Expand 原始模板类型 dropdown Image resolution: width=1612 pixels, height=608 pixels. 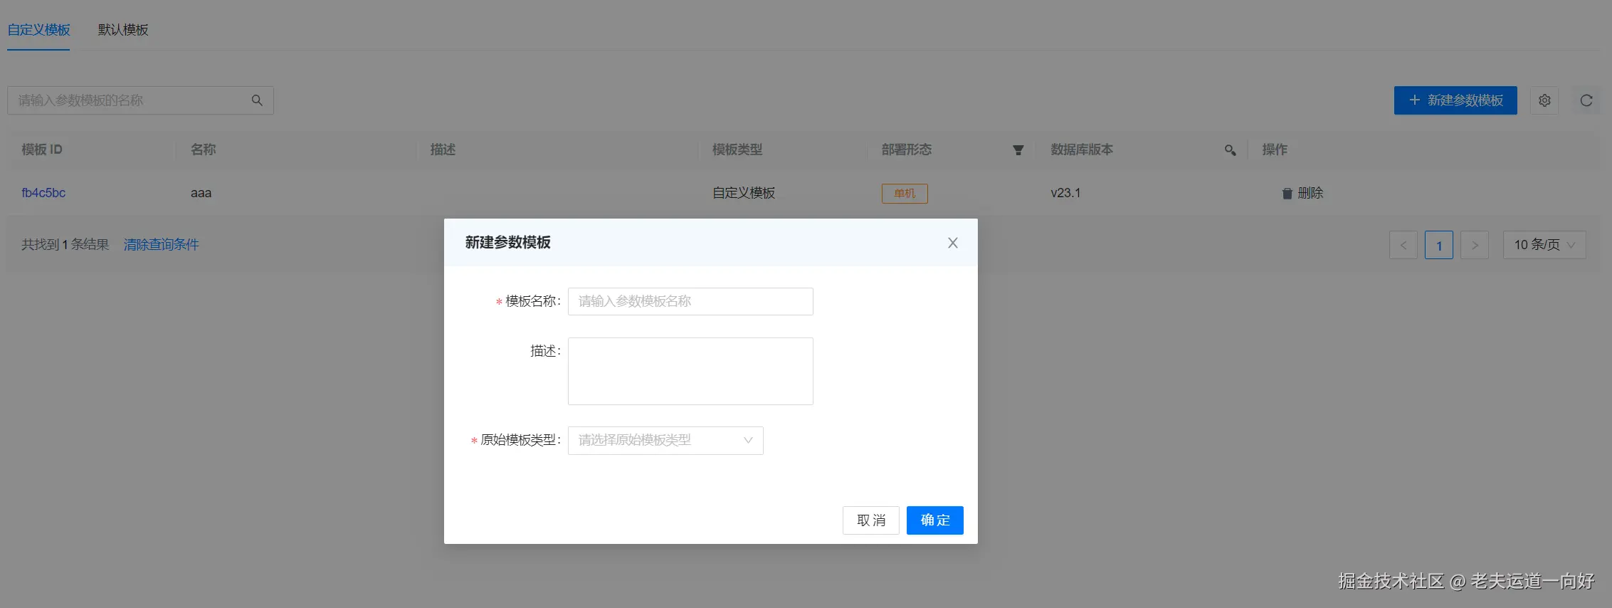(x=665, y=440)
